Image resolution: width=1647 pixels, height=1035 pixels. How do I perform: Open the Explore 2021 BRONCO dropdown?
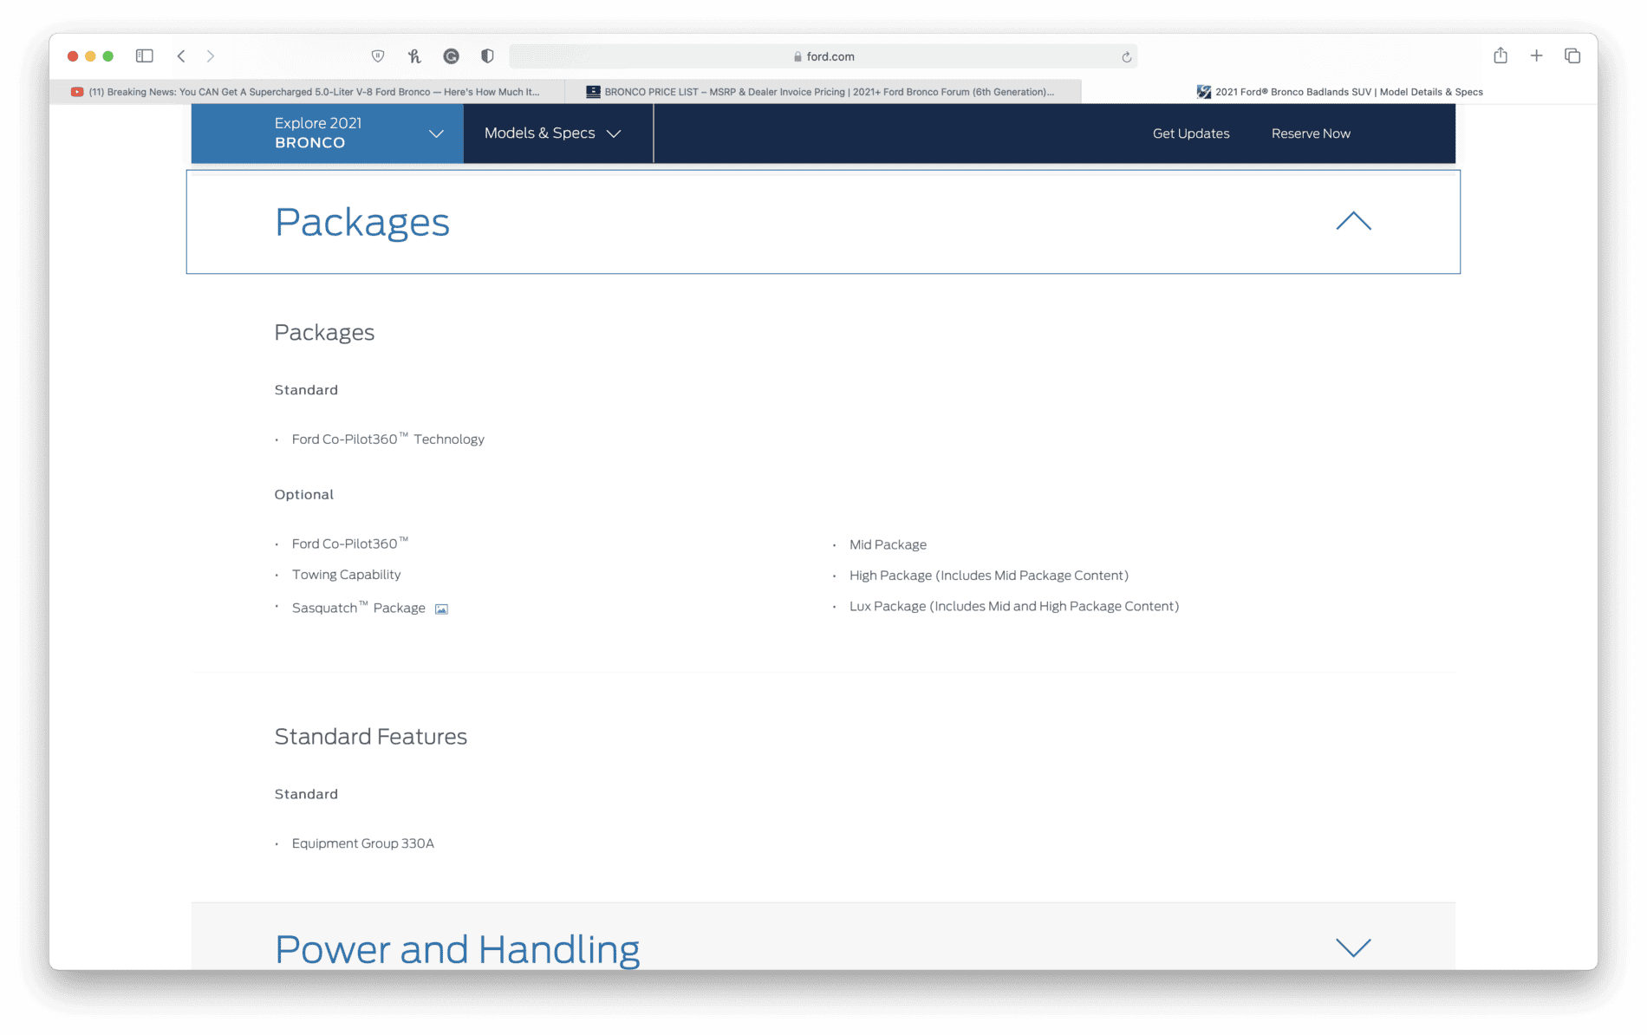coord(327,133)
